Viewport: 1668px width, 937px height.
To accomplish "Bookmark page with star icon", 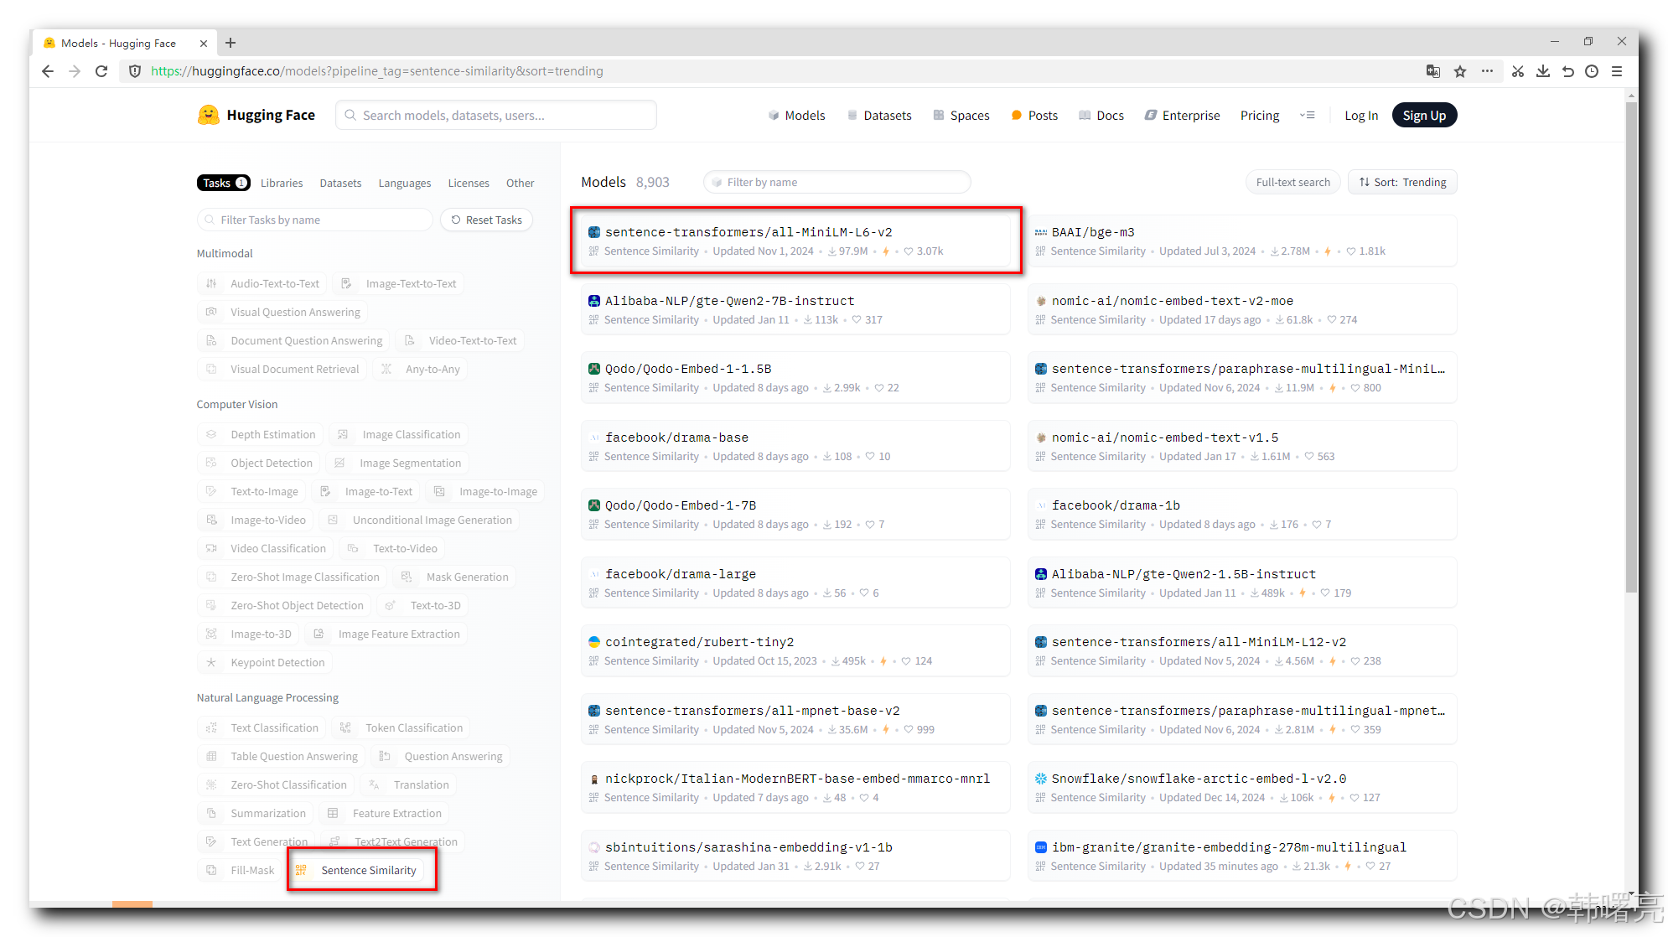I will (x=1460, y=71).
